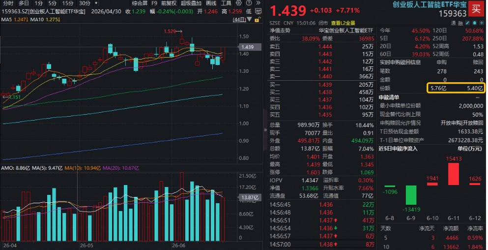The image size is (488, 250).
Task: Click the 6-9 outflow bar -13419
Action: click(411, 195)
